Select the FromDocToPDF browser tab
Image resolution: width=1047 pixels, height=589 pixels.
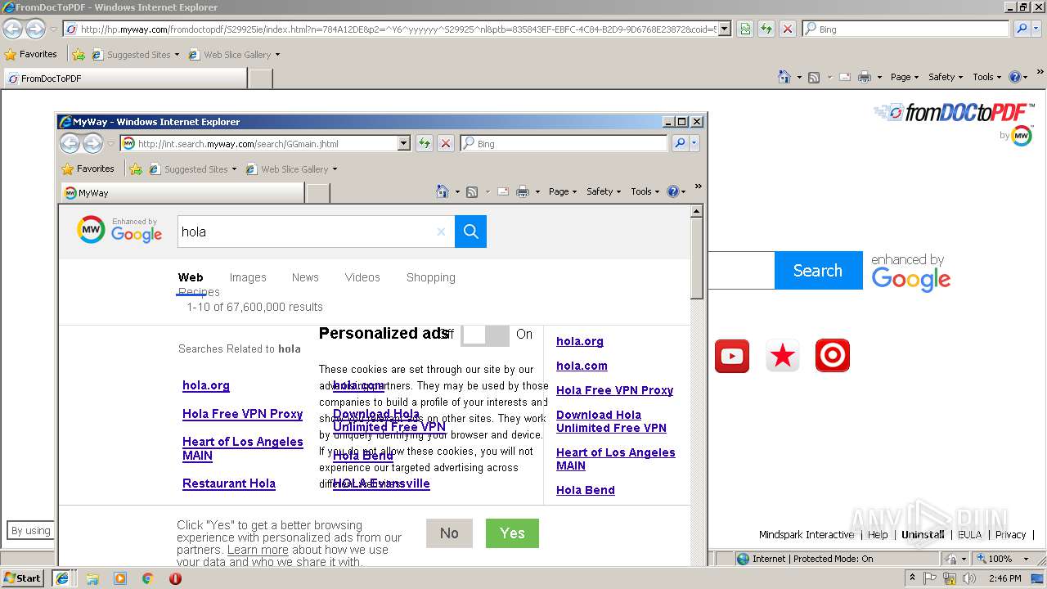(125, 79)
